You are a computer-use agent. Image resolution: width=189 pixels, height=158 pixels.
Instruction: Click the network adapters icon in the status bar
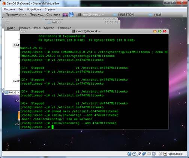pos(144,154)
